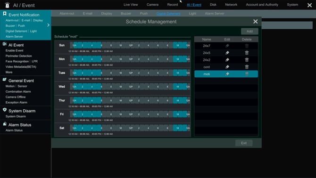The image size is (316, 178).
Task: Delete the cont schedule
Action: tap(247, 67)
